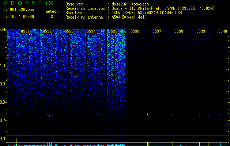Viewport: 230px width, 146px height.
Task: Click the 0536 time marker
Action: 135,31
